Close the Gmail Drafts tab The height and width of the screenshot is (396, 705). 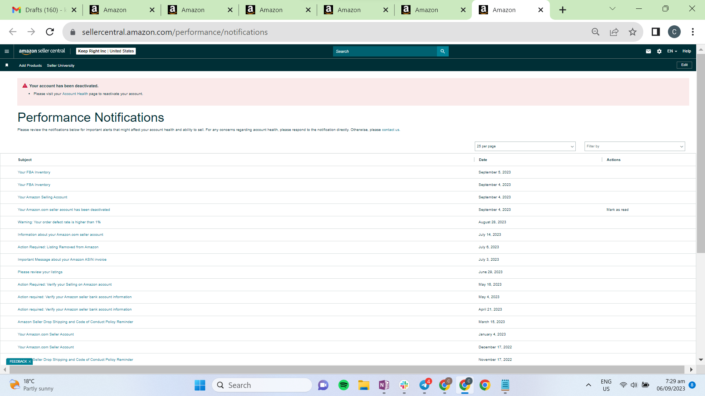(x=74, y=10)
